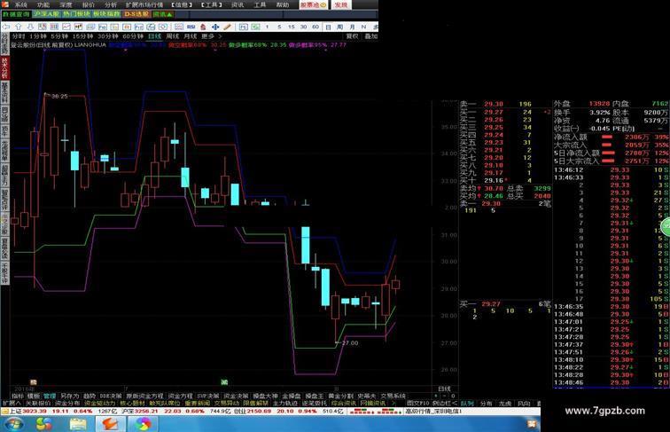Click the 1-minute period toolbar button
This screenshot has height=432, width=670.
coord(268,27)
